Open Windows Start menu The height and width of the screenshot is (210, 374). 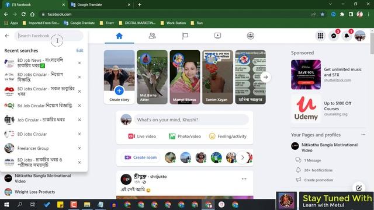point(6,205)
